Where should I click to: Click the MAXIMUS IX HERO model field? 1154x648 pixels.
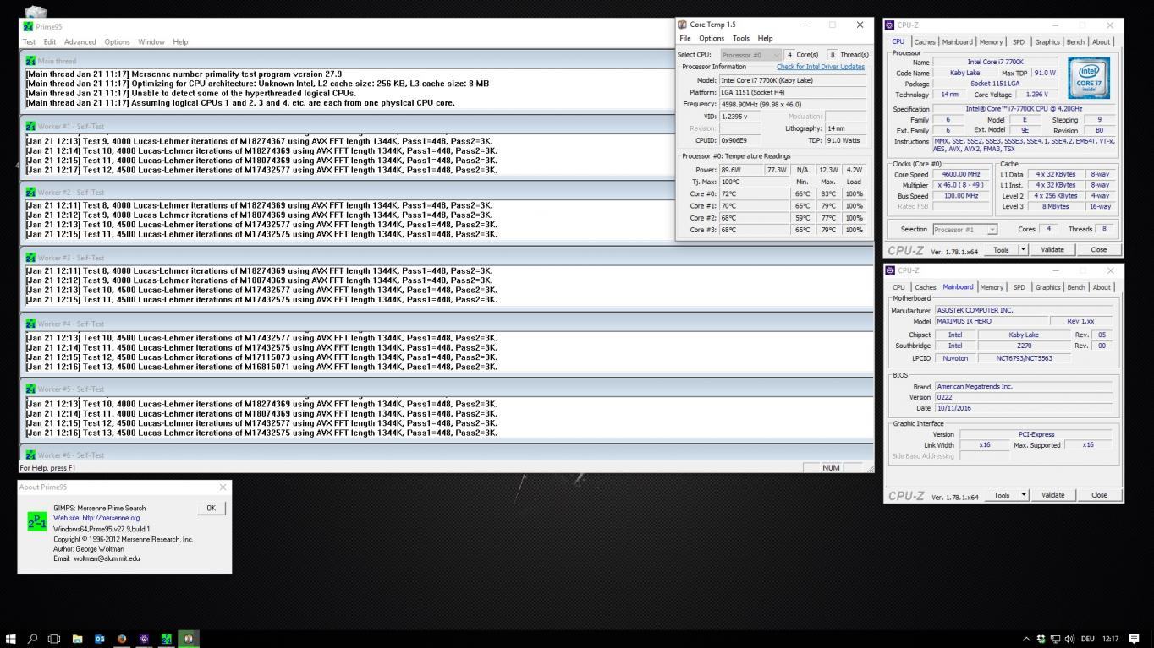pyautogui.click(x=991, y=321)
